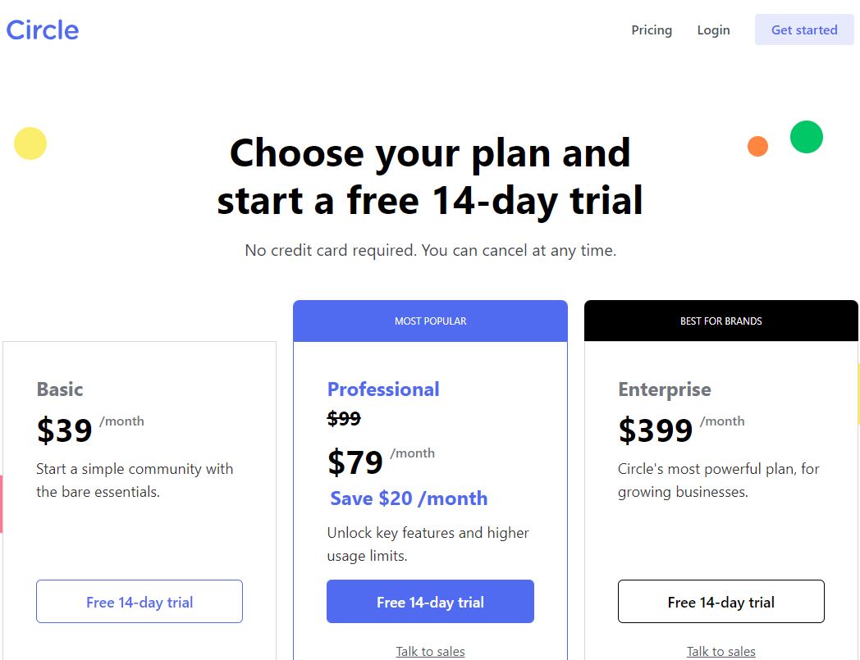
Task: Click the Circle logo
Action: (x=42, y=30)
